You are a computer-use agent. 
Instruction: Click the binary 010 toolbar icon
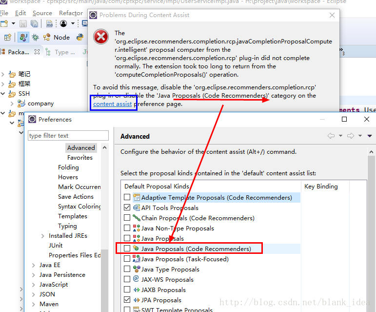click(49, 23)
